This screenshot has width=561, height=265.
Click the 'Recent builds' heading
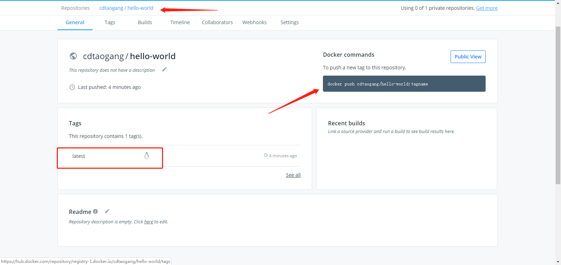click(x=346, y=123)
